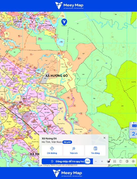Image resolution: width=137 pixels, height=179 pixels.
Task: Open the Ưu đãi promotion banner
Action: pos(133,130)
